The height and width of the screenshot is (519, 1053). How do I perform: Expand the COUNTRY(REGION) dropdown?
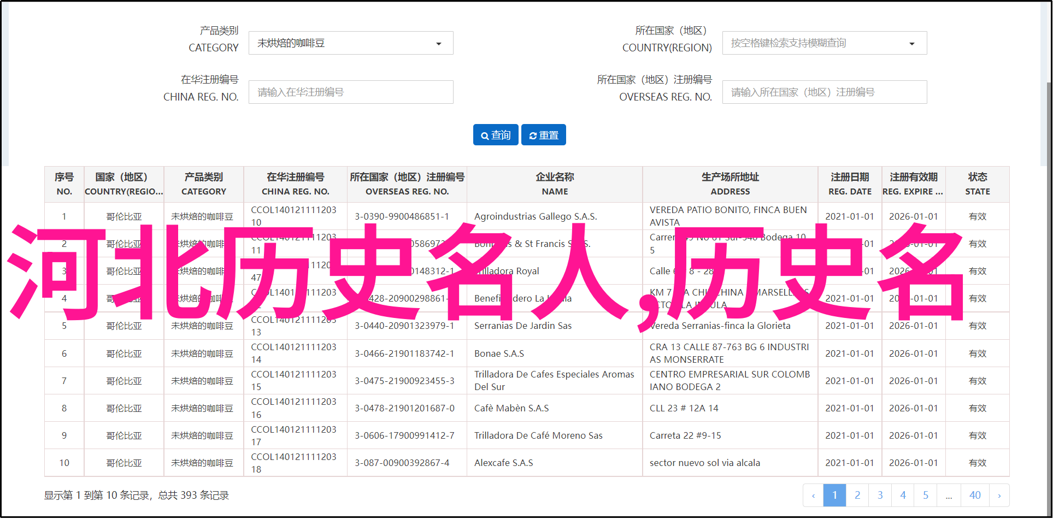pyautogui.click(x=824, y=43)
